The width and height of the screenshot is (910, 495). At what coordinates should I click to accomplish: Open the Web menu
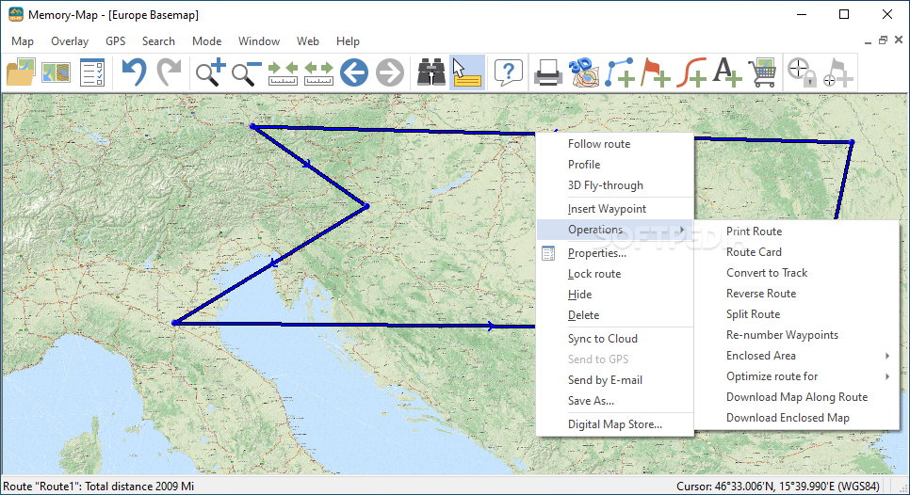tap(308, 41)
